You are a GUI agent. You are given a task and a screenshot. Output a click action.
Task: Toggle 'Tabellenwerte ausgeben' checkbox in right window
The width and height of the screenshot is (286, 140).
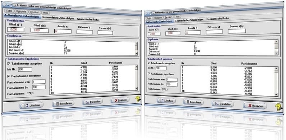pos(149,63)
